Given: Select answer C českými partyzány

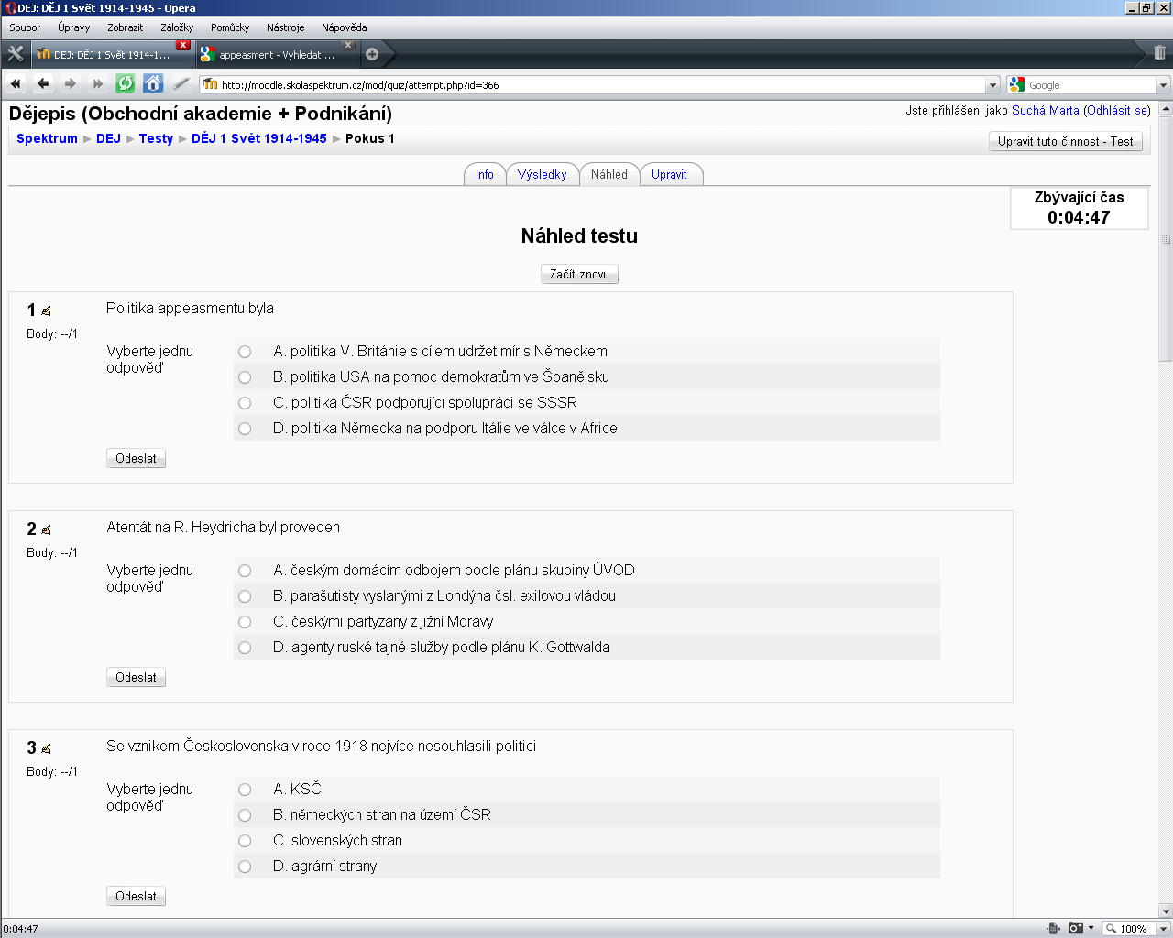Looking at the screenshot, I should tap(245, 622).
